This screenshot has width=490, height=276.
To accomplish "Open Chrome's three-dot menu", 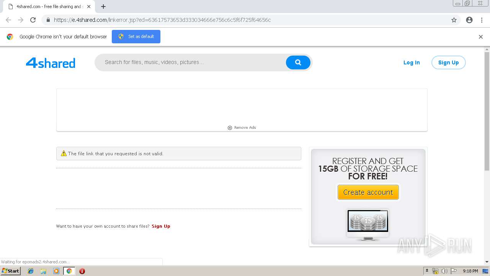I will (482, 20).
